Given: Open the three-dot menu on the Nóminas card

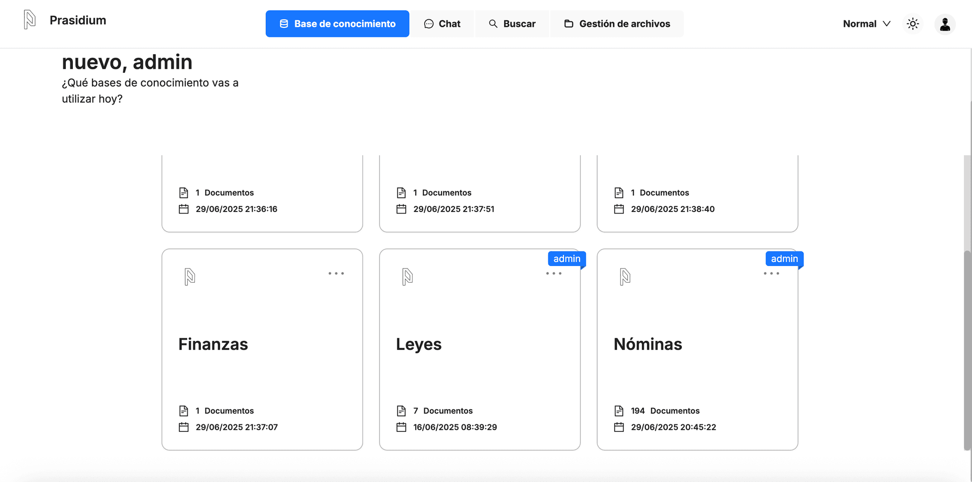Looking at the screenshot, I should pyautogui.click(x=772, y=273).
